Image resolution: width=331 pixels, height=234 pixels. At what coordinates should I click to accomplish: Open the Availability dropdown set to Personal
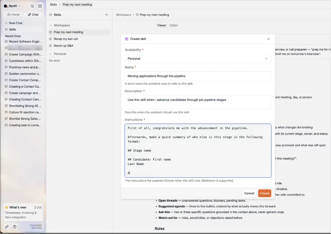coord(198,59)
